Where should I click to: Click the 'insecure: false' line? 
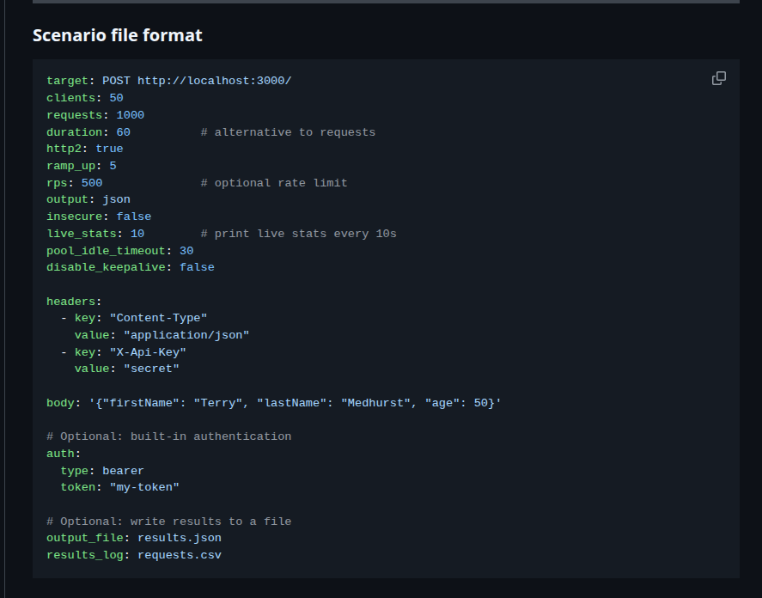coord(99,217)
